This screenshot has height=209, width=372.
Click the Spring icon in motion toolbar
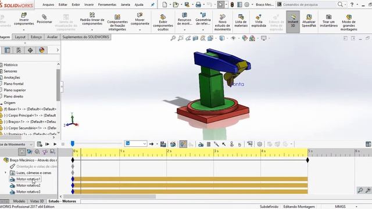pyautogui.click(x=209, y=144)
